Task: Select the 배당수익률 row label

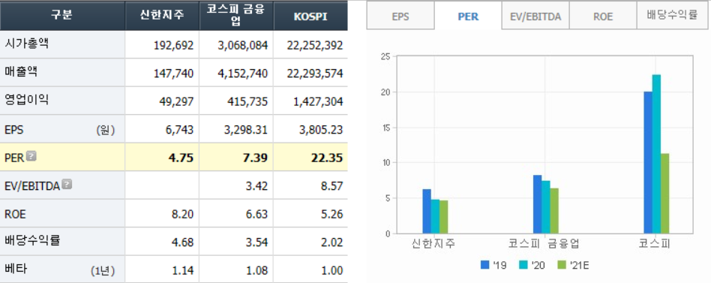Action: [32, 241]
